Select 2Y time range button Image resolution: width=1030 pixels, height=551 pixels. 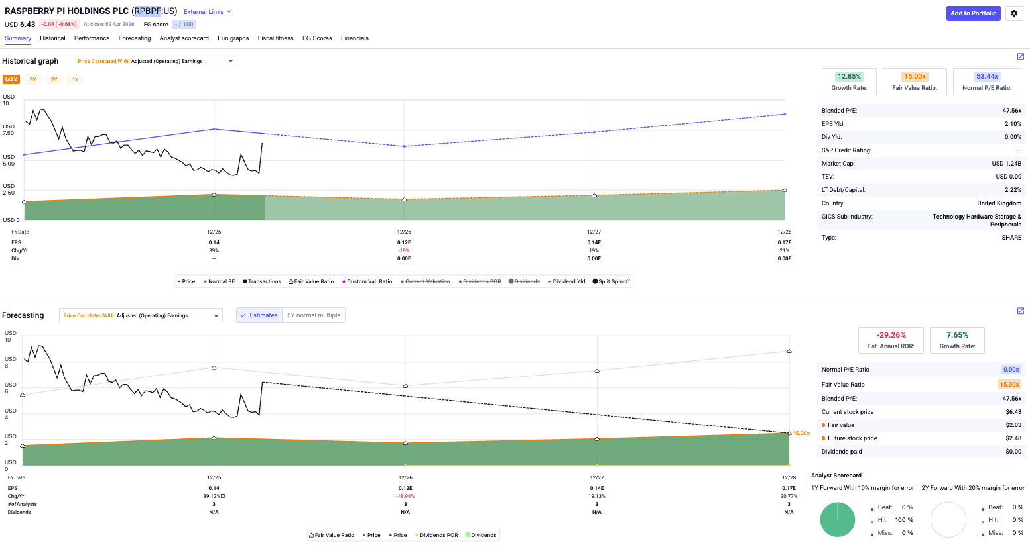54,79
